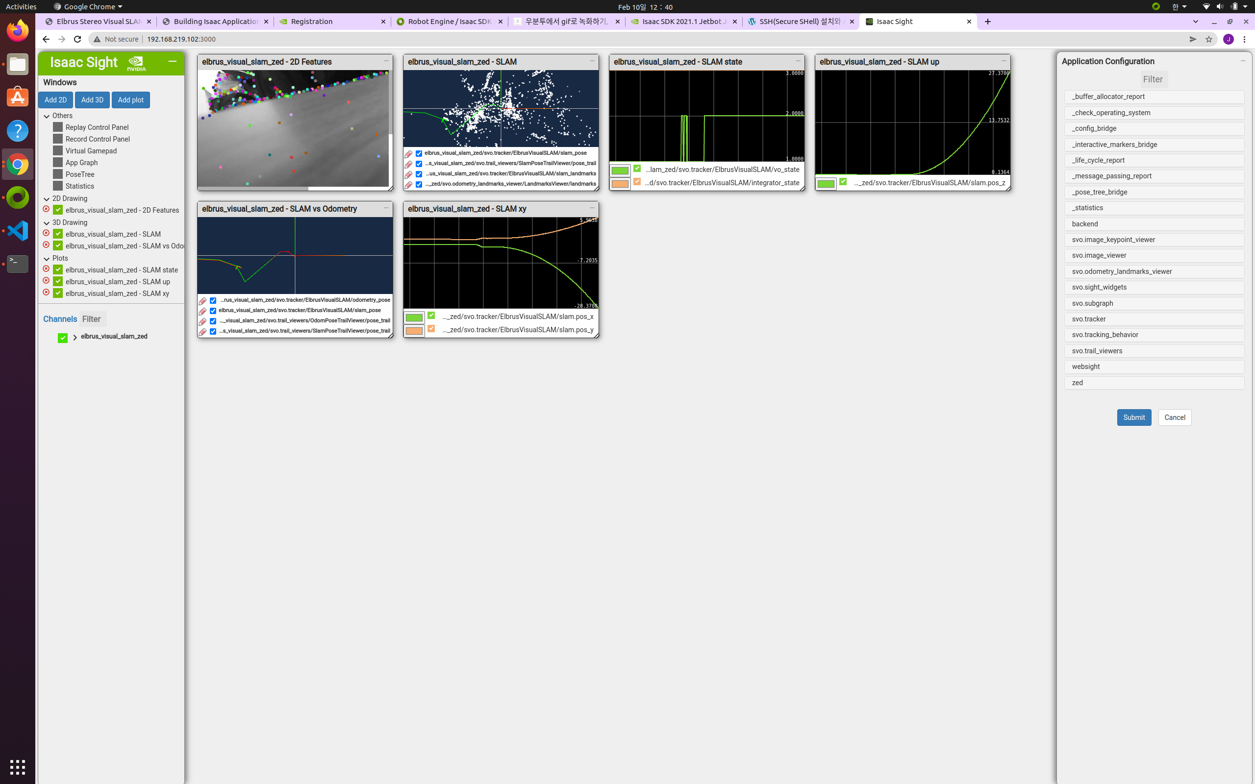
Task: Click the green color swatch for slam.pos_x
Action: (x=414, y=316)
